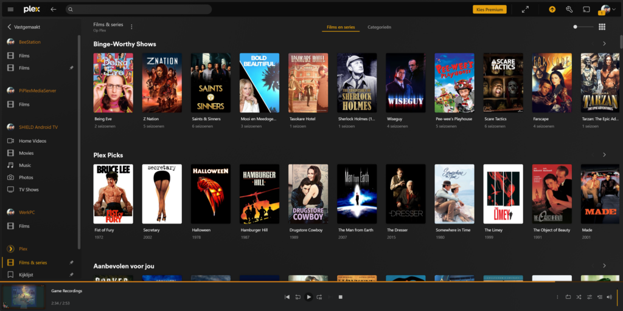Open settings with the wrench icon
This screenshot has width=623, height=311.
click(569, 10)
